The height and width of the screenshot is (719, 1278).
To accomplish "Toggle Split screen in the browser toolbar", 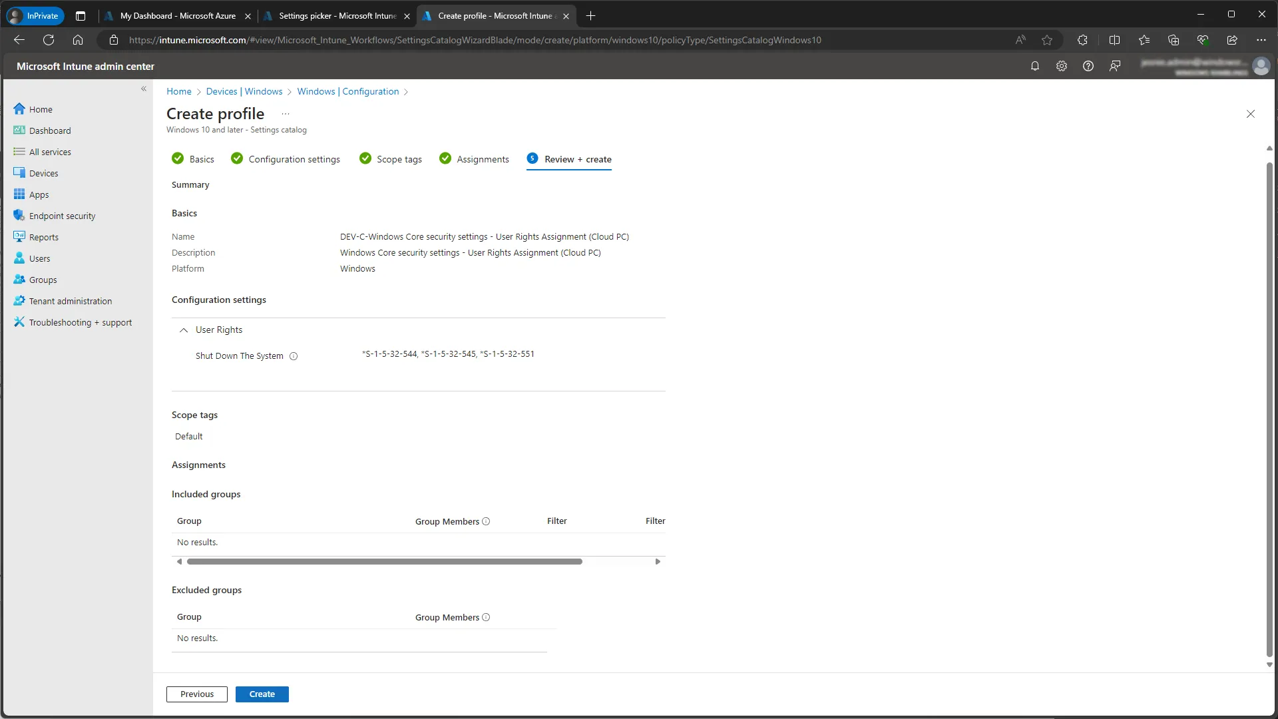I will [1114, 40].
